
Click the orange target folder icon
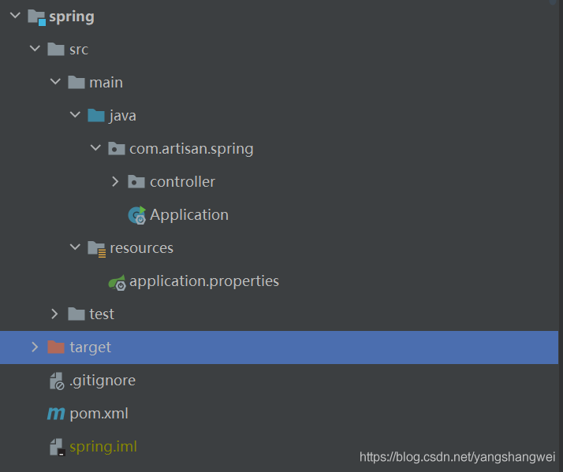coord(55,347)
